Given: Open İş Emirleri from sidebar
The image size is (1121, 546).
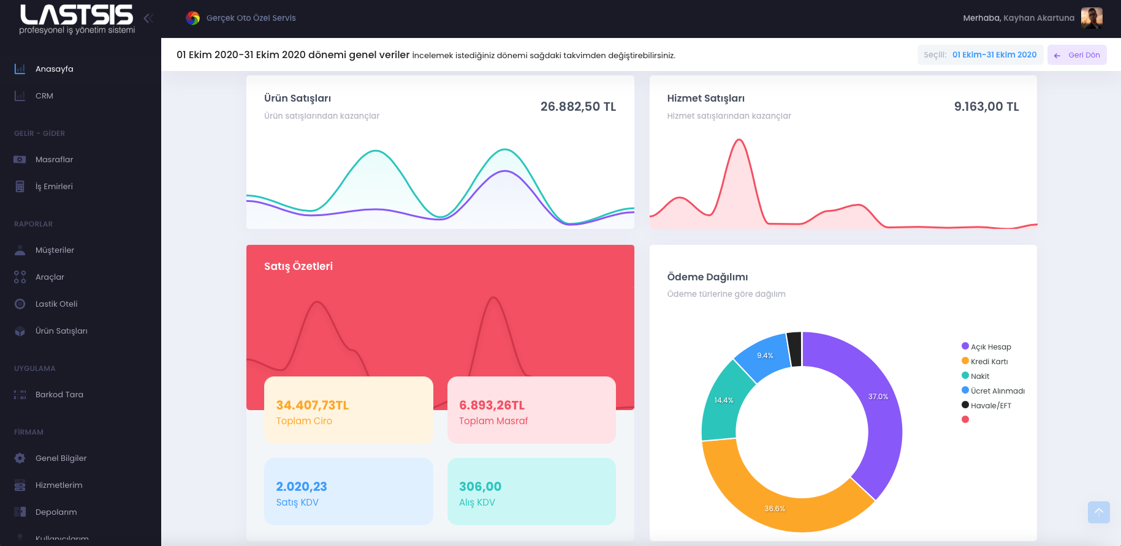Looking at the screenshot, I should pos(54,186).
